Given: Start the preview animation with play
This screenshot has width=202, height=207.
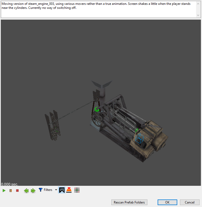Looking at the screenshot, I should point(4,191).
